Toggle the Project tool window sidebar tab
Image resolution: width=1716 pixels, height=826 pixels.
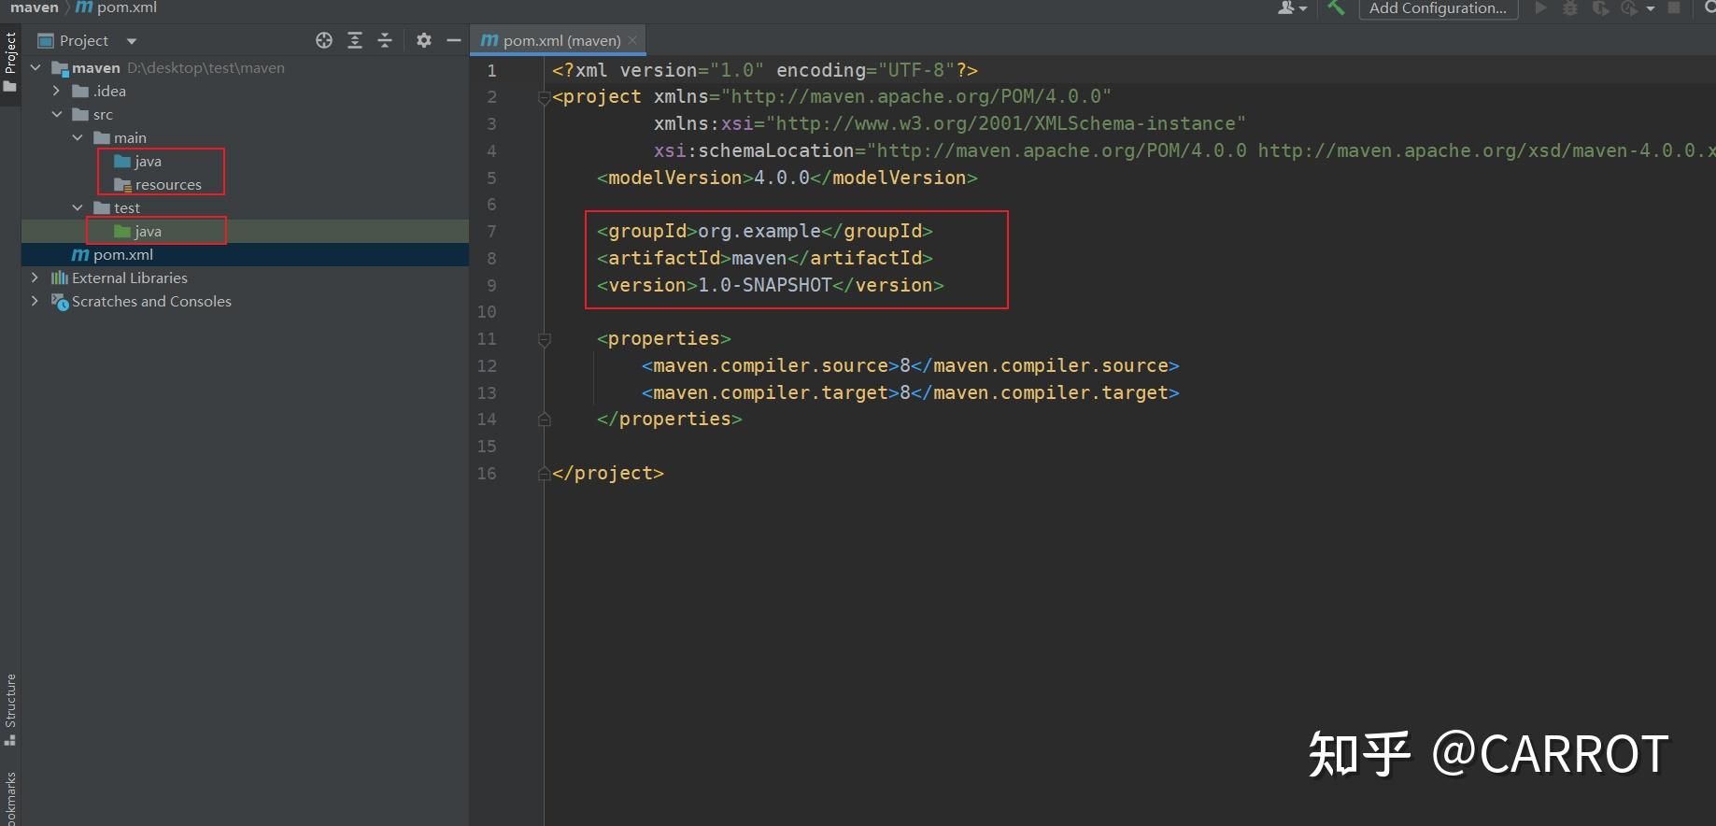point(10,61)
